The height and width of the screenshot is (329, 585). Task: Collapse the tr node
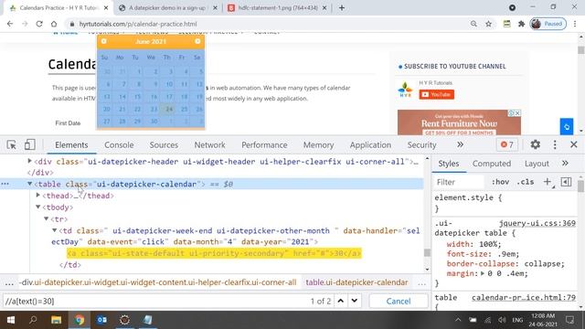(x=47, y=218)
